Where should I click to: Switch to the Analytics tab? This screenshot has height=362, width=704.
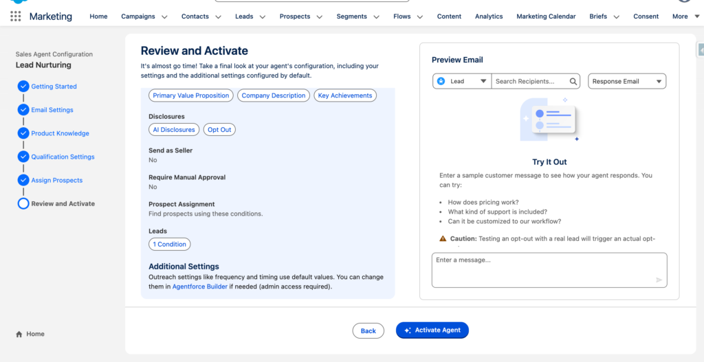(x=489, y=16)
